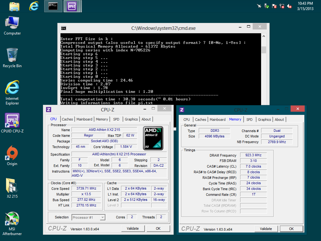Open the Memory tab in left CPU-Z
Image resolution: width=321 pixels, height=241 pixels.
point(102,119)
